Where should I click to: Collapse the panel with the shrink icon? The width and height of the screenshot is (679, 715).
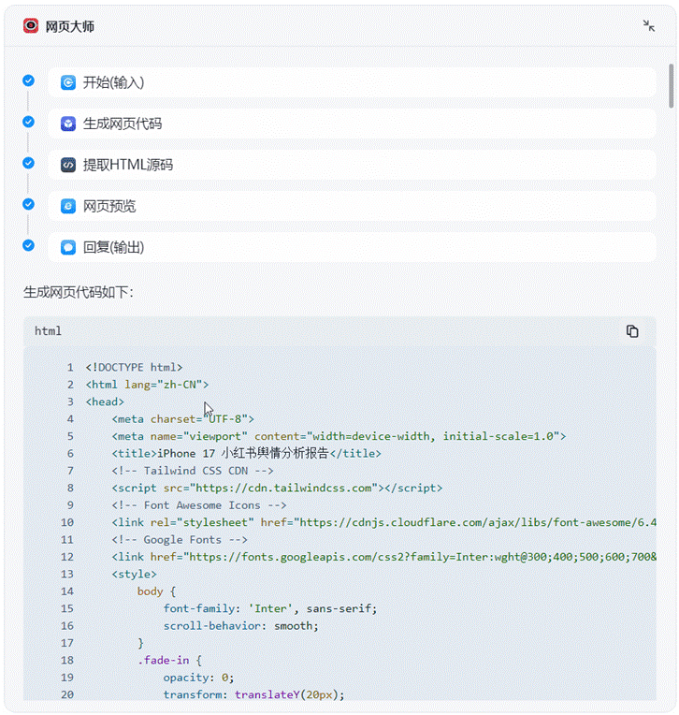(649, 26)
